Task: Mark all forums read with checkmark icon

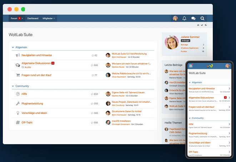Action: click(x=202, y=25)
